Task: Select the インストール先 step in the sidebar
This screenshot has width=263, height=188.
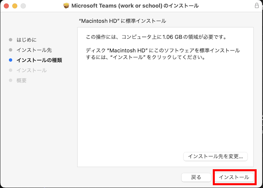Action: [34, 50]
